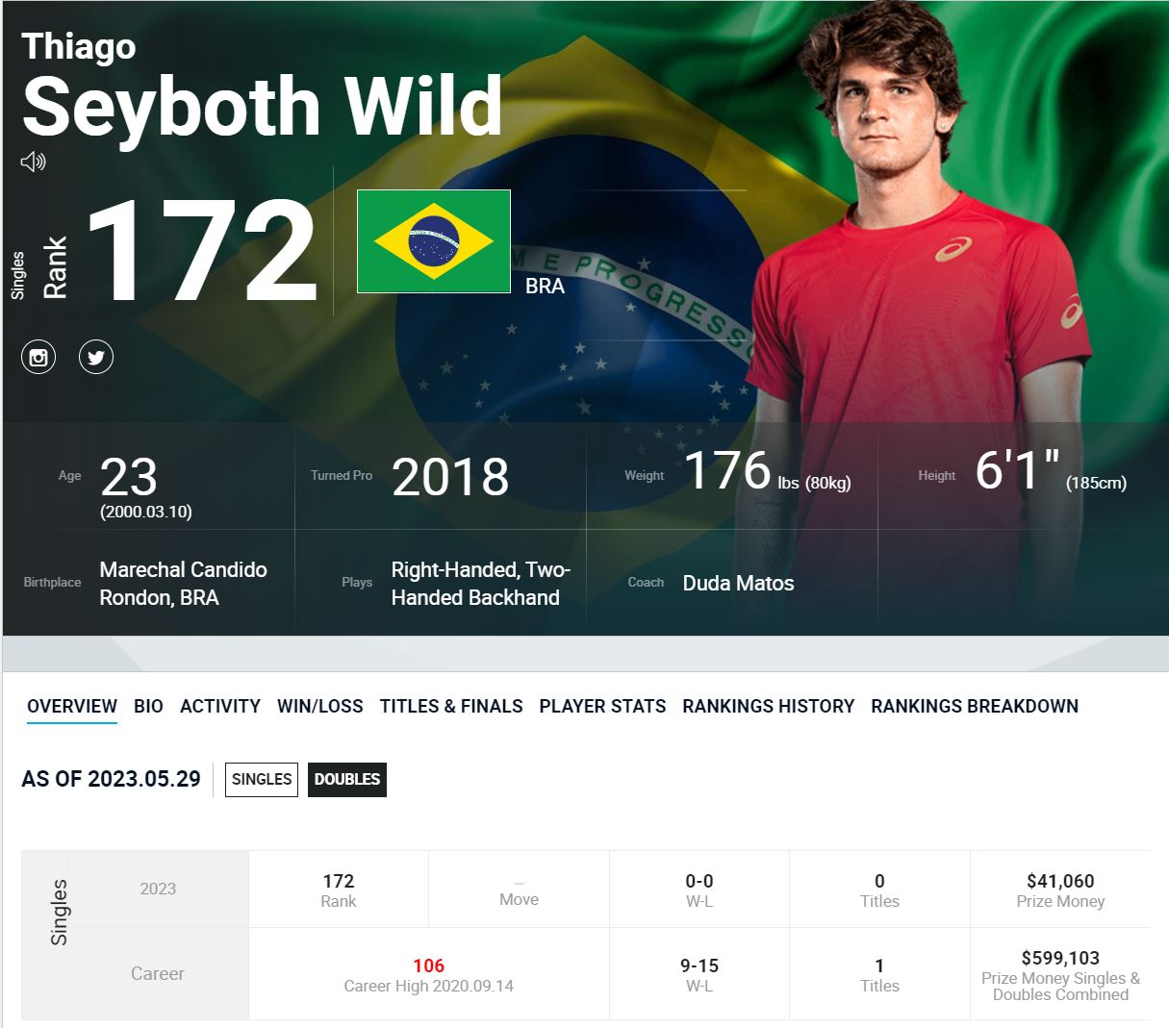
Task: Open the player's Instagram icon
Action: click(x=38, y=358)
